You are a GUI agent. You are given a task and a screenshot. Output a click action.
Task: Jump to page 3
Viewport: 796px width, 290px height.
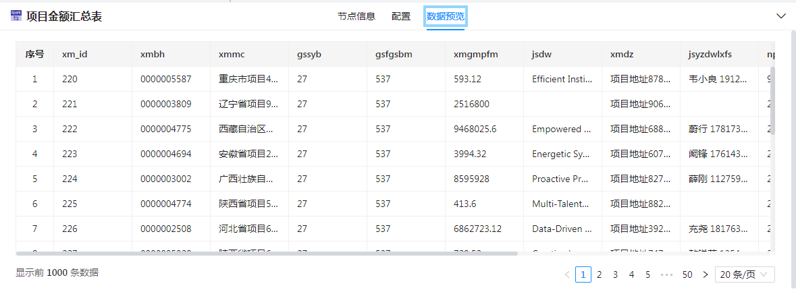(x=615, y=274)
